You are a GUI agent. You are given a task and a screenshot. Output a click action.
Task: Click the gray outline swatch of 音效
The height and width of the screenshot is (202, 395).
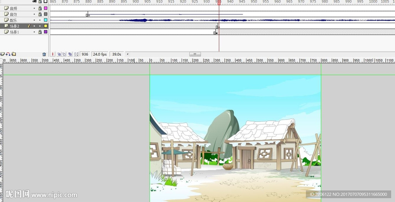[x=46, y=14]
